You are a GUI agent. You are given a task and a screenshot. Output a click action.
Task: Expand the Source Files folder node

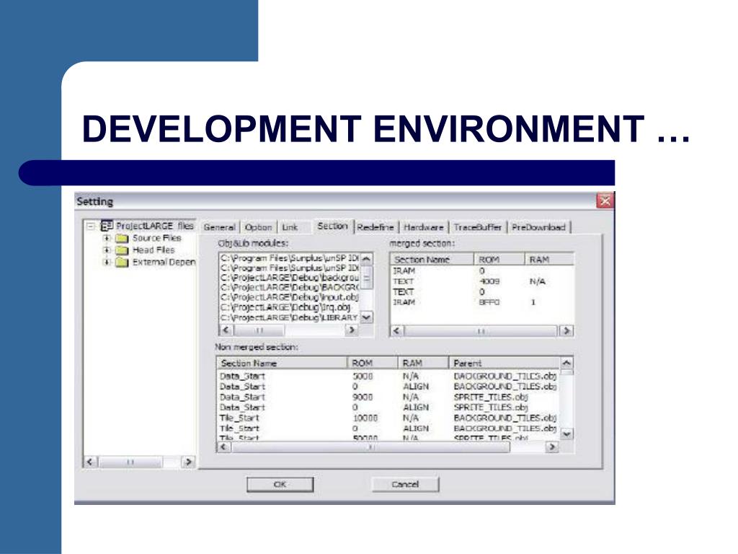point(107,238)
